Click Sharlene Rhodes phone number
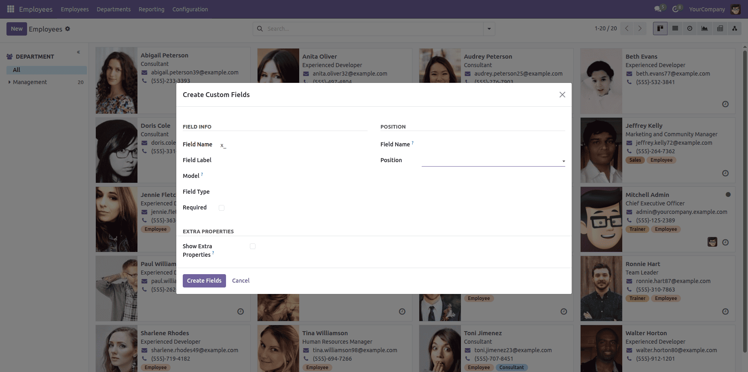The width and height of the screenshot is (748, 372). [x=171, y=359]
